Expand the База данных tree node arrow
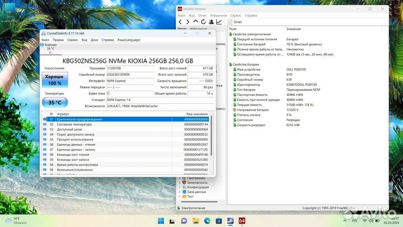 coord(180,192)
